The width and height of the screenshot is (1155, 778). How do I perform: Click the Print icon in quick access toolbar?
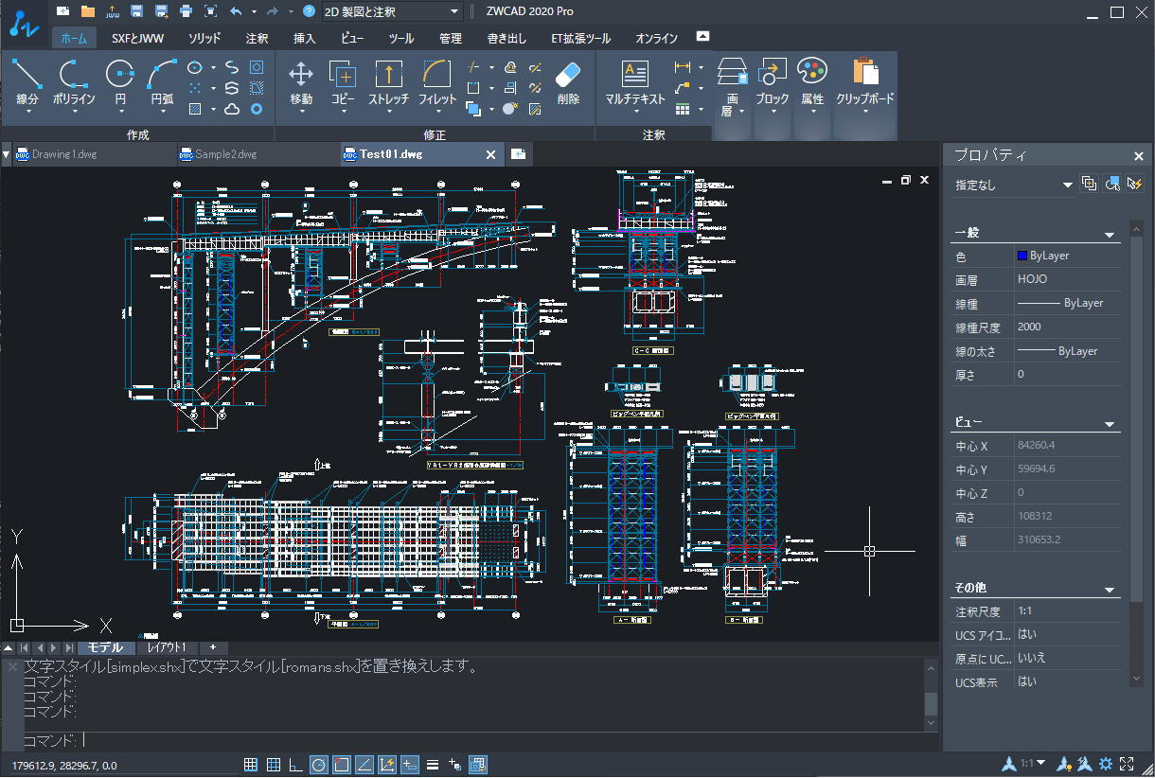click(186, 11)
